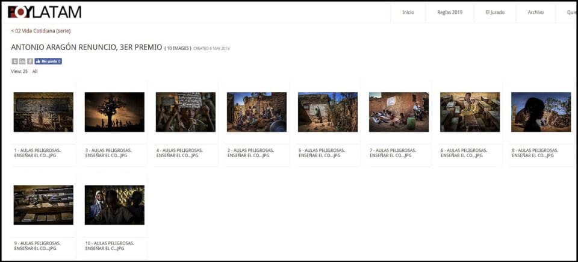This screenshot has width=578, height=262.
Task: Click caption '3 - AULAS PELIGROSAS'
Action: pyautogui.click(x=108, y=153)
